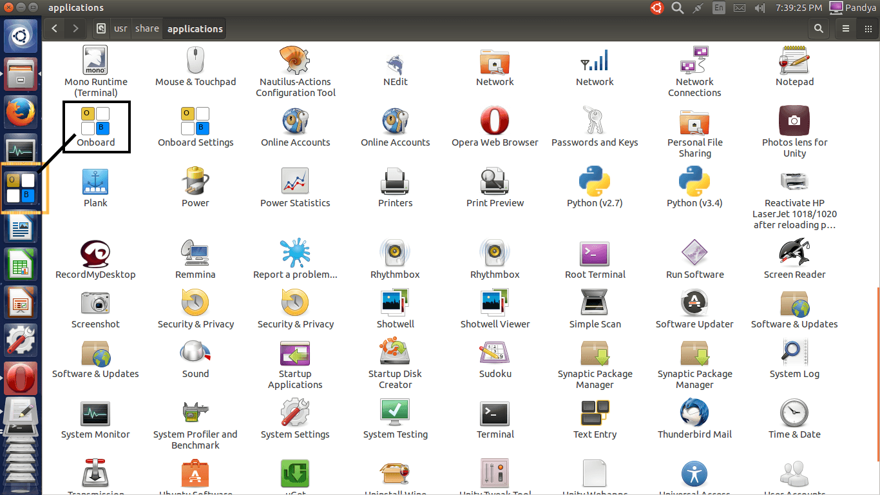Open the Mono Runtime (Terminal) application icon
This screenshot has height=495, width=880.
(95, 60)
